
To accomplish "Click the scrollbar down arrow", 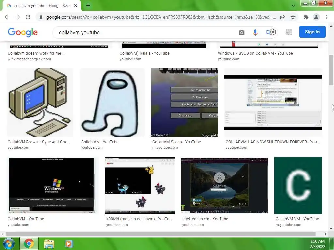I will click(x=331, y=229).
